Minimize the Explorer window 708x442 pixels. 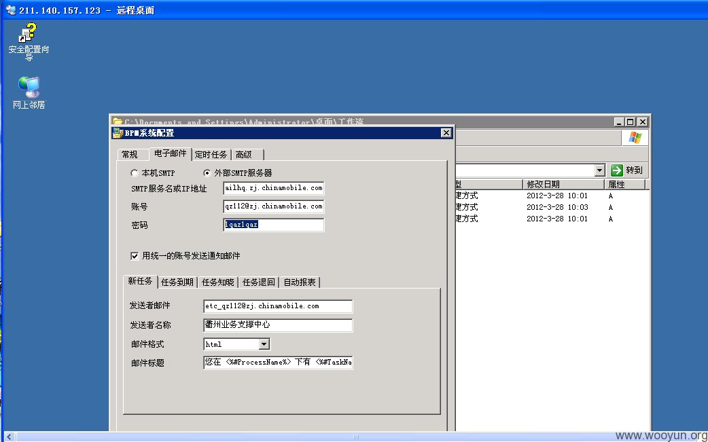click(x=620, y=122)
